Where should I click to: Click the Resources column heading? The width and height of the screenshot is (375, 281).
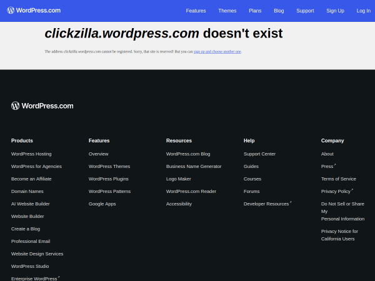179,140
